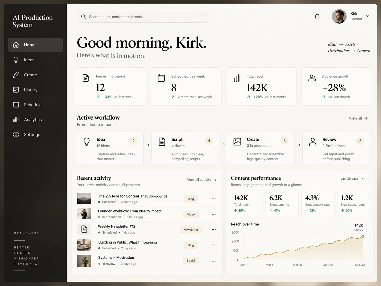Open the 6.2K Engagements stat card
381x286 pixels.
282,204
